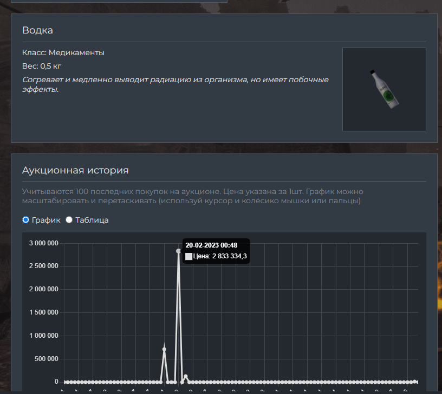This screenshot has width=442, height=394.
Task: Click the 2 000 000 axis label
Action: coord(44,289)
